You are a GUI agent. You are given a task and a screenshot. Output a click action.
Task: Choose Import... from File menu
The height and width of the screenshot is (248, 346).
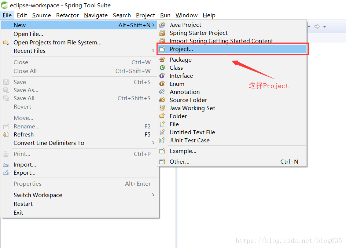(x=80, y=165)
